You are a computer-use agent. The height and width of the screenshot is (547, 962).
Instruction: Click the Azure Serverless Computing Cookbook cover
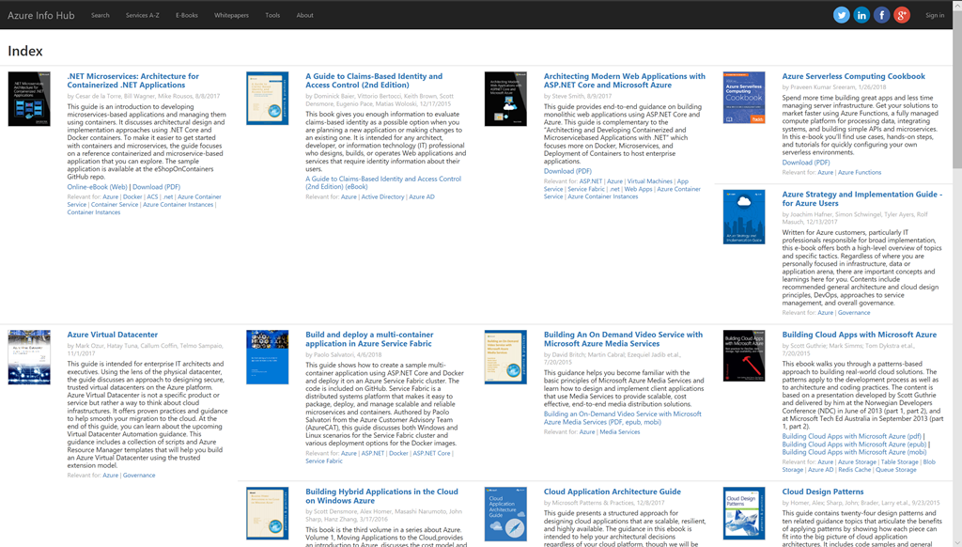[x=743, y=99]
